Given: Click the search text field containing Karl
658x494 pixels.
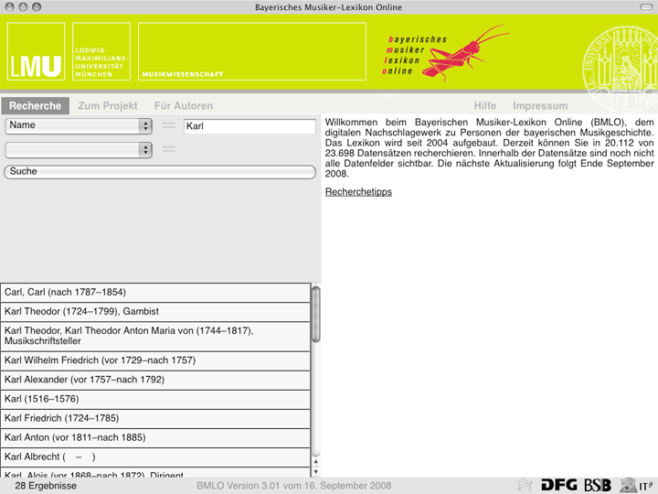Looking at the screenshot, I should coord(249,126).
